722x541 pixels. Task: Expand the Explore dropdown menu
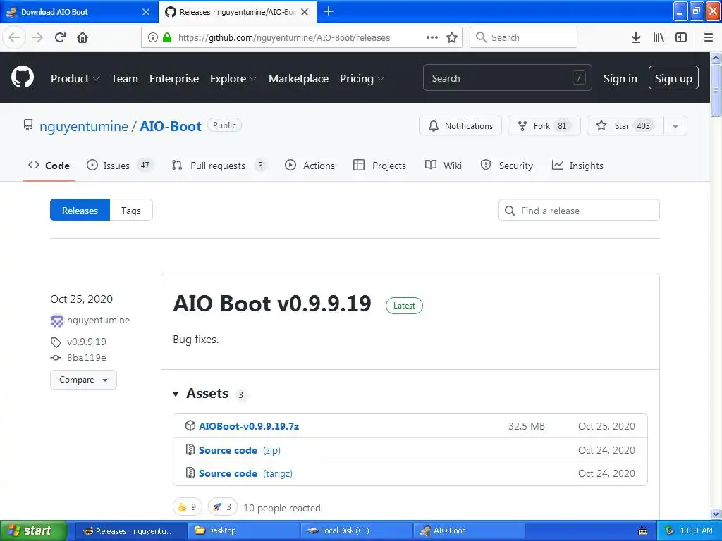tap(233, 79)
